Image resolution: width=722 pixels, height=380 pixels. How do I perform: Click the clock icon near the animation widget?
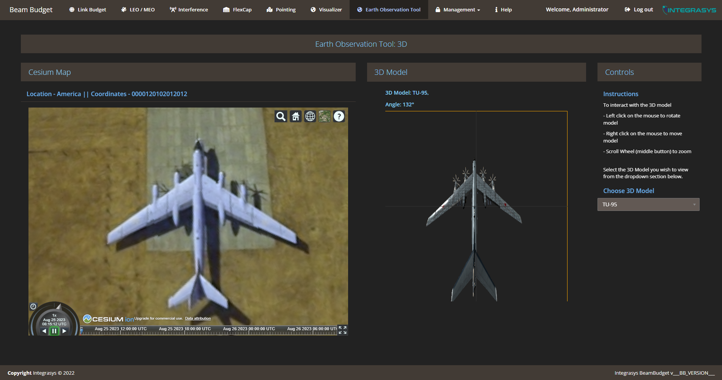[33, 306]
